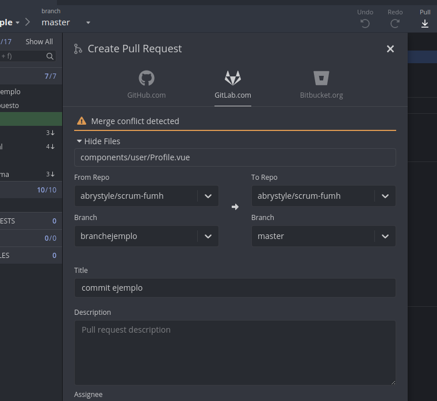Click Show All in the left panel
Screen dimensions: 437x401
pos(39,42)
